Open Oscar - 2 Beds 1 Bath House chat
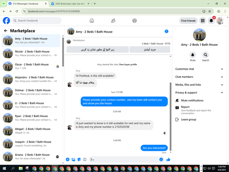Image resolution: width=229 pixels, height=172 pixels. 31,67
